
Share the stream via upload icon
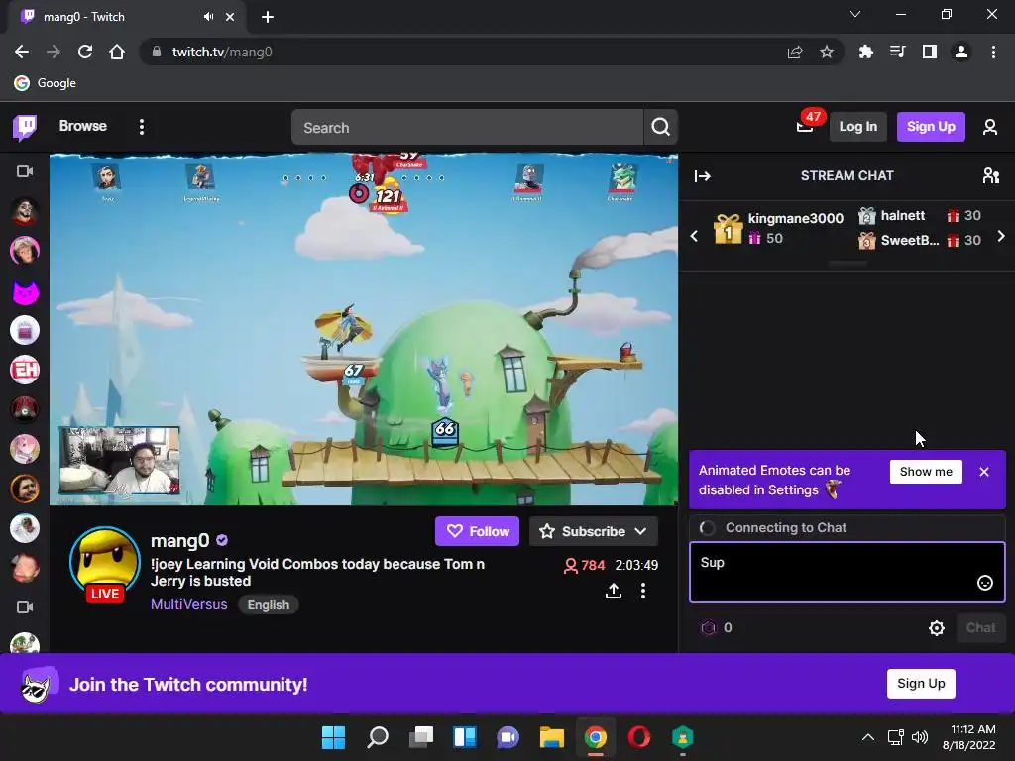pyautogui.click(x=613, y=591)
